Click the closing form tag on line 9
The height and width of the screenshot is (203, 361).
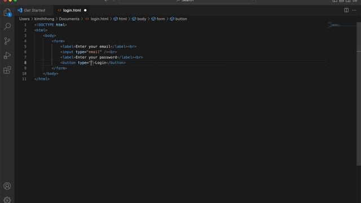point(59,68)
